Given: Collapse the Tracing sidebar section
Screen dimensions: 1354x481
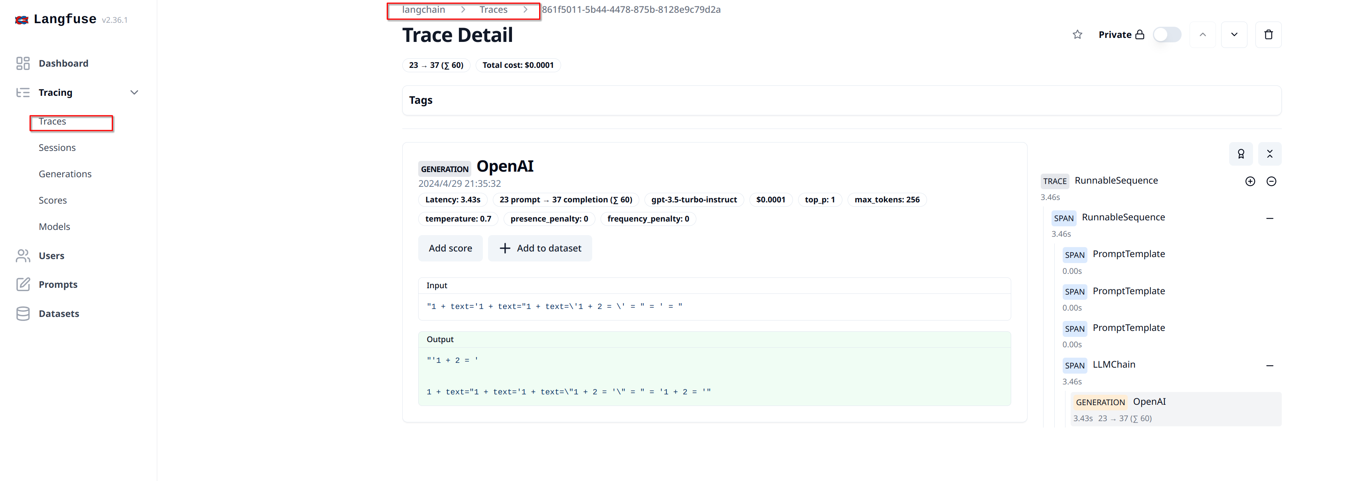Looking at the screenshot, I should pyautogui.click(x=134, y=93).
